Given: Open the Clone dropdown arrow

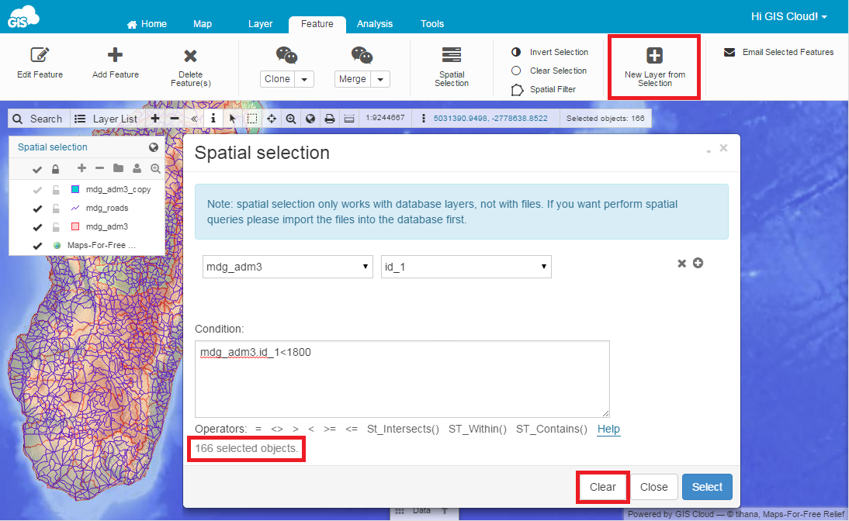Looking at the screenshot, I should tap(305, 79).
